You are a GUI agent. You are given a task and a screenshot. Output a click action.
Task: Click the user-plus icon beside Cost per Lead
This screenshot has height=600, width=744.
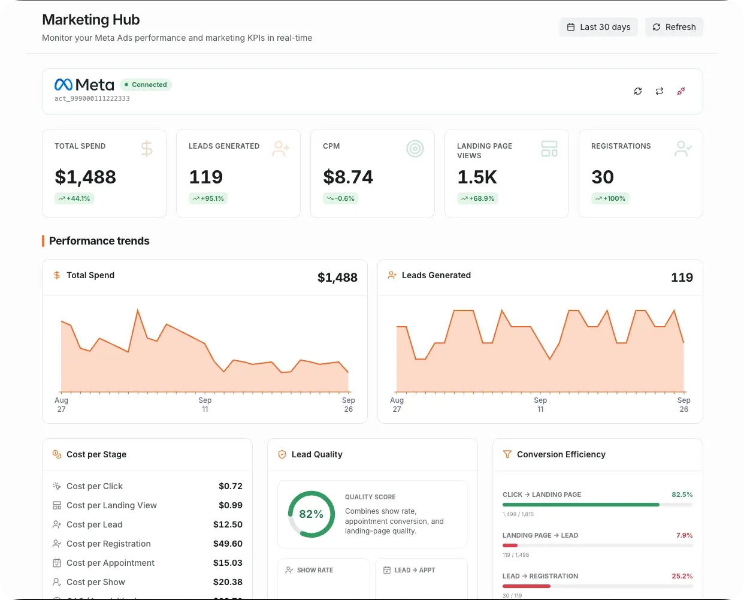(x=57, y=524)
